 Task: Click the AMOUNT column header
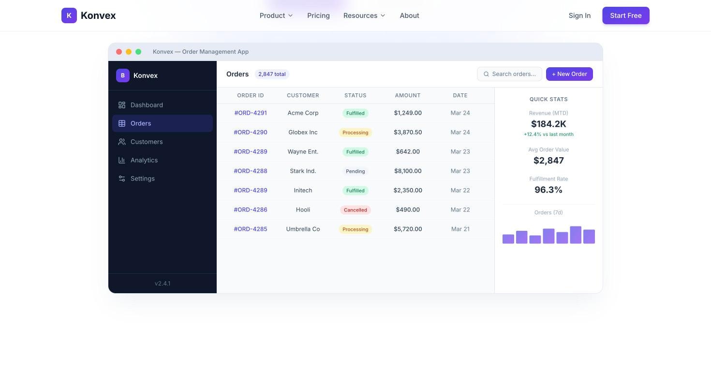pyautogui.click(x=408, y=95)
